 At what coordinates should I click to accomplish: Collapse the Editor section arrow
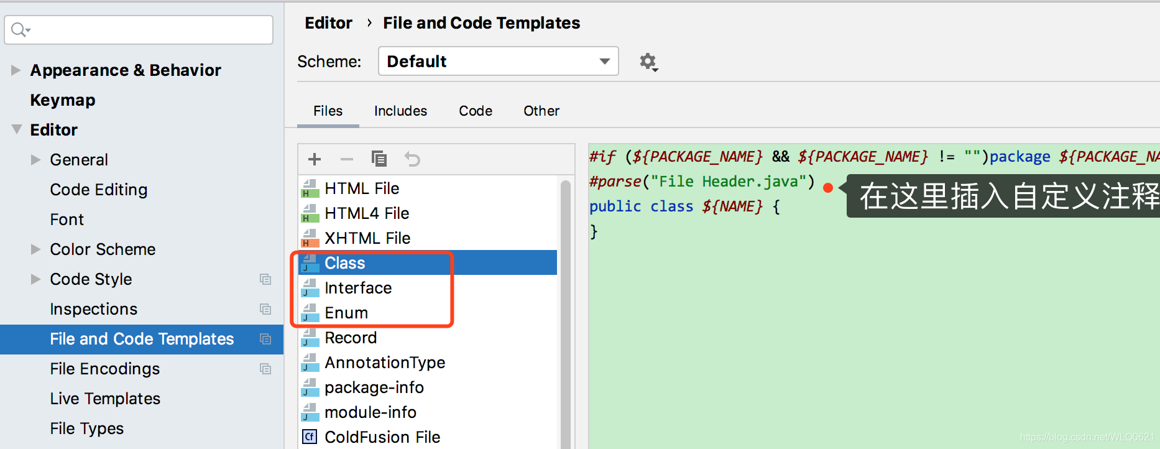[x=17, y=129]
